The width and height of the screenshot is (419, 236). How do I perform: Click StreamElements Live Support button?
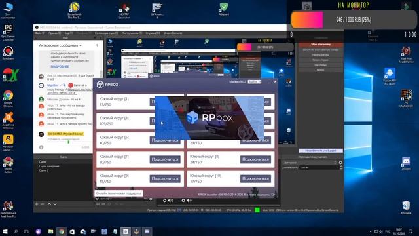(321, 151)
